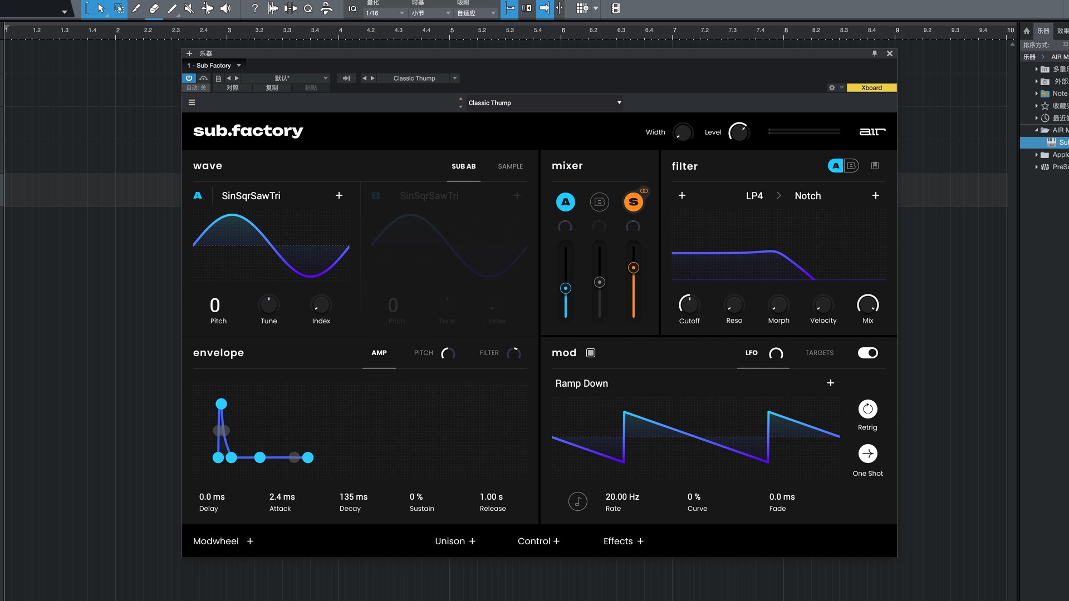Switch to TARGETS tab in mod
Image resolution: width=1069 pixels, height=601 pixels.
pos(819,353)
